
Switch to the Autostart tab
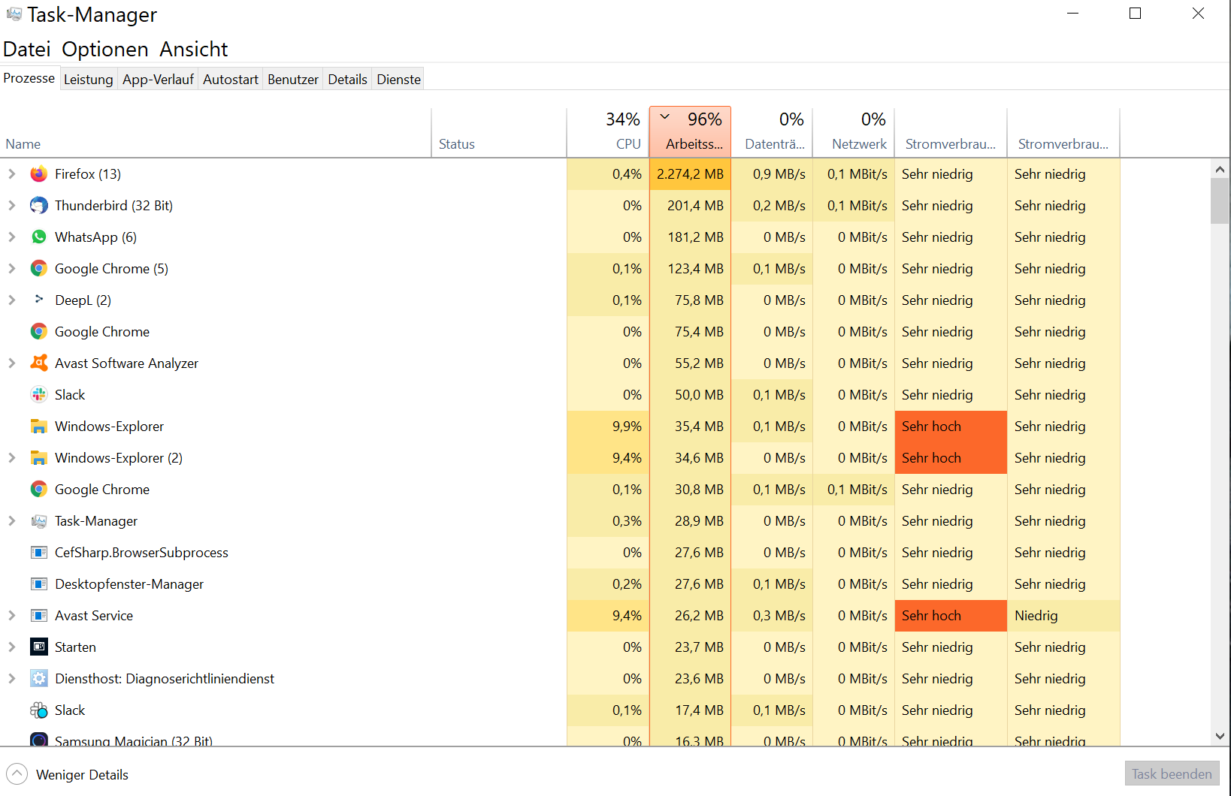231,80
